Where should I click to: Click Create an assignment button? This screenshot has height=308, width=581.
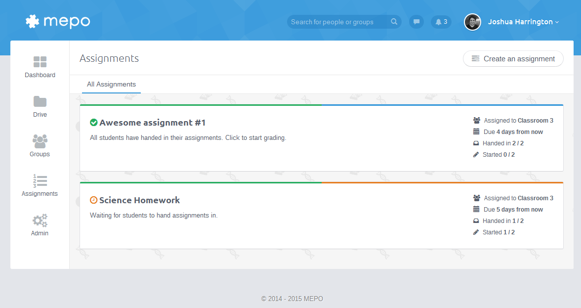pyautogui.click(x=513, y=58)
